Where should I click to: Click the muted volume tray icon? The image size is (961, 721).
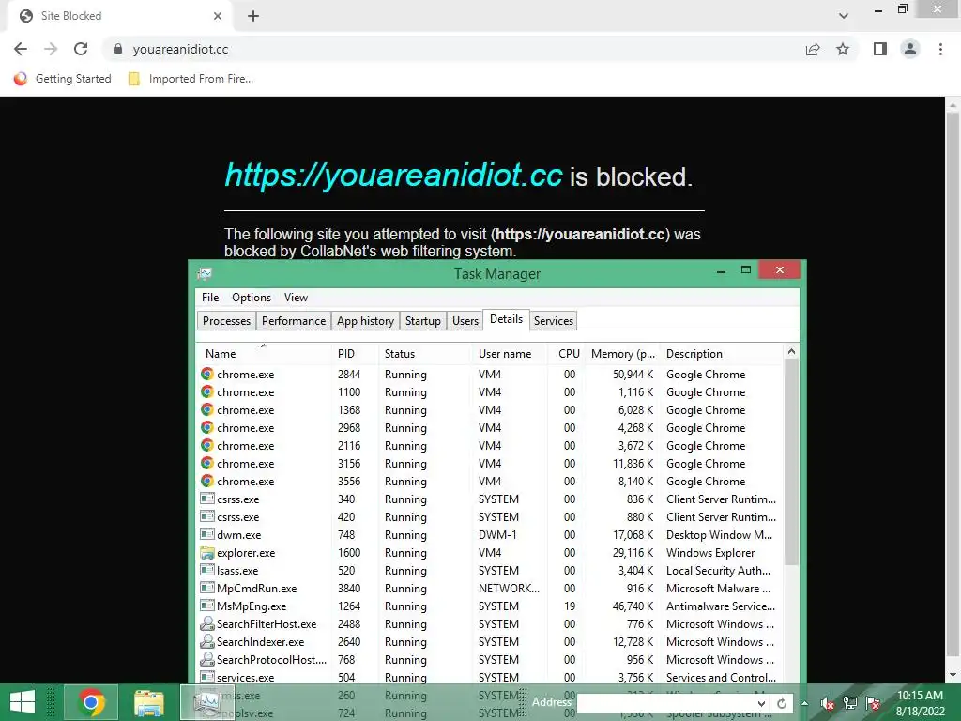pyautogui.click(x=828, y=703)
